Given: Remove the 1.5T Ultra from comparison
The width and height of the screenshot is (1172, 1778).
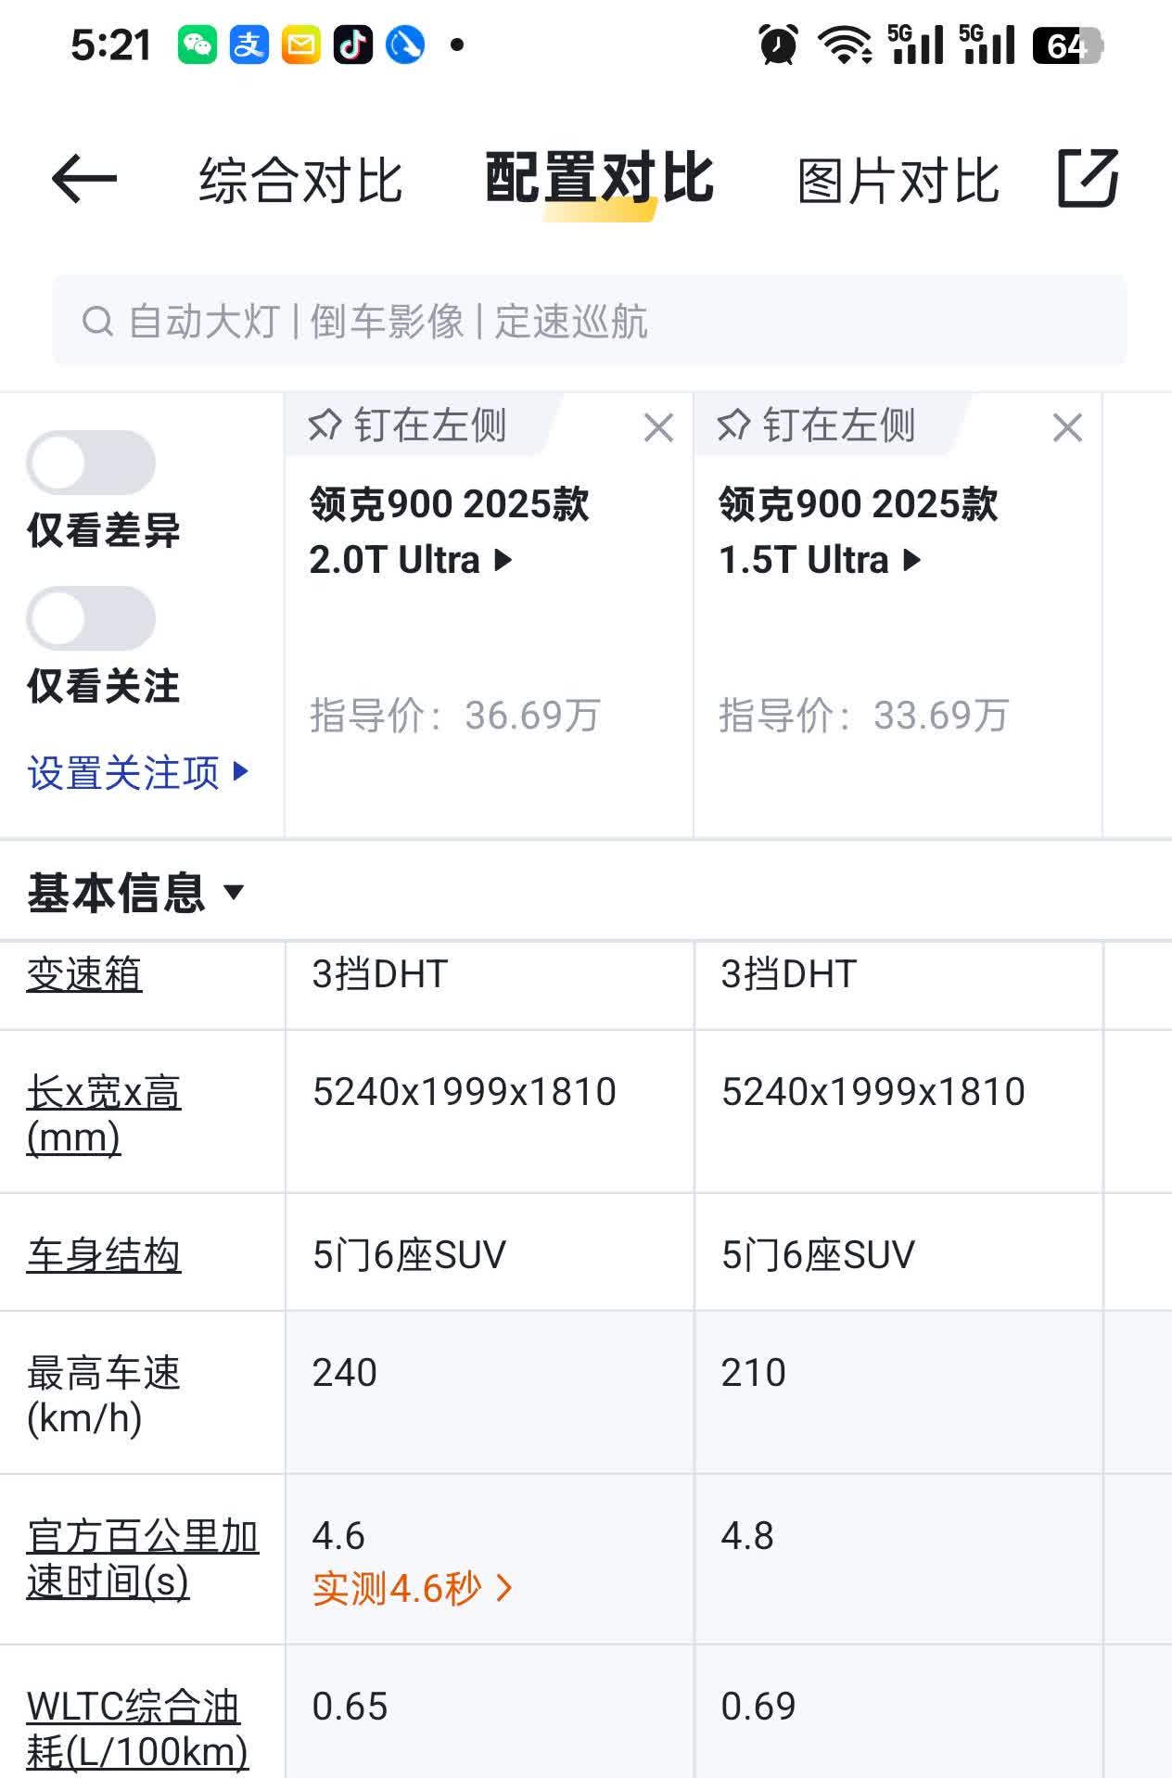Looking at the screenshot, I should click(x=1067, y=427).
